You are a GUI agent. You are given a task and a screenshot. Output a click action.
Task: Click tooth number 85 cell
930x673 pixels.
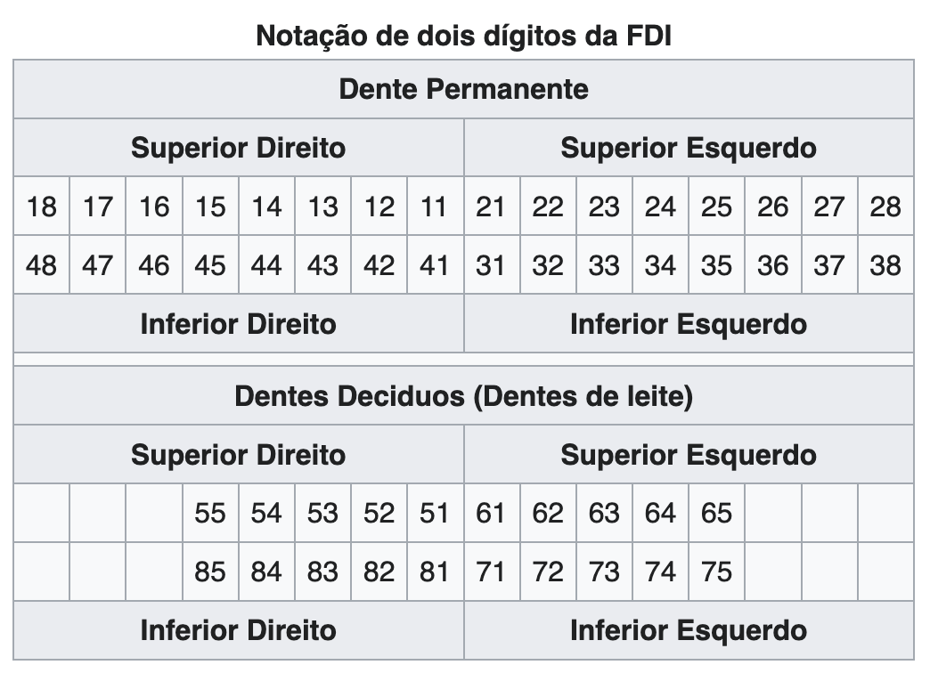210,572
